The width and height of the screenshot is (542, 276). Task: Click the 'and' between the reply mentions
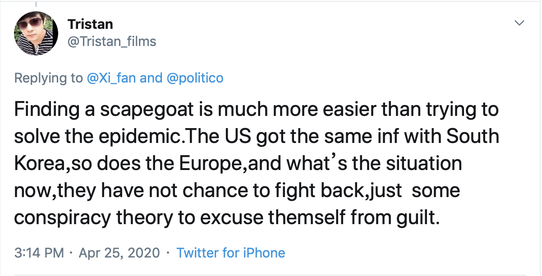coord(151,78)
